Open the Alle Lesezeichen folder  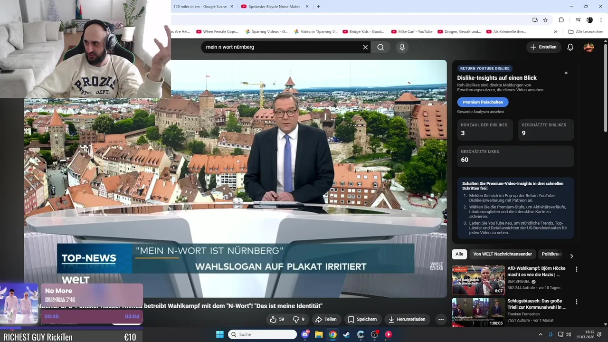pos(586,32)
